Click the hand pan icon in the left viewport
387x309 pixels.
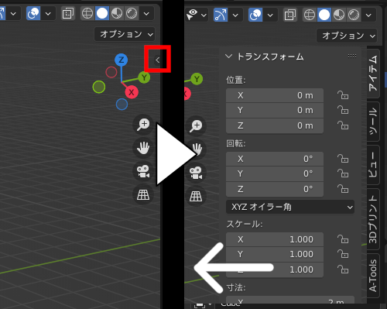pos(143,148)
